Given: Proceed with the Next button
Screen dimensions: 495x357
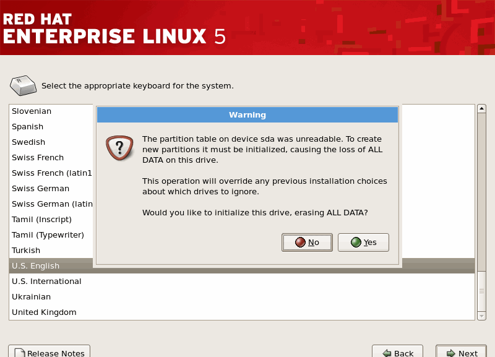Looking at the screenshot, I should coord(461,353).
